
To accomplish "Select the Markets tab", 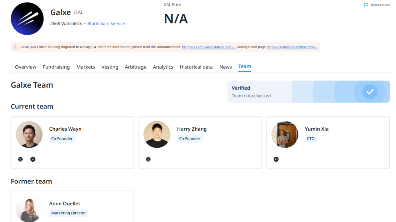I will [86, 67].
